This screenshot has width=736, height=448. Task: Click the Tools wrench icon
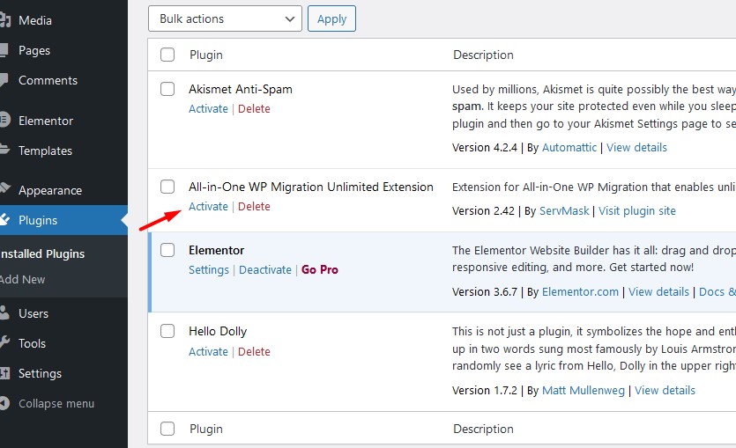pos(4,342)
